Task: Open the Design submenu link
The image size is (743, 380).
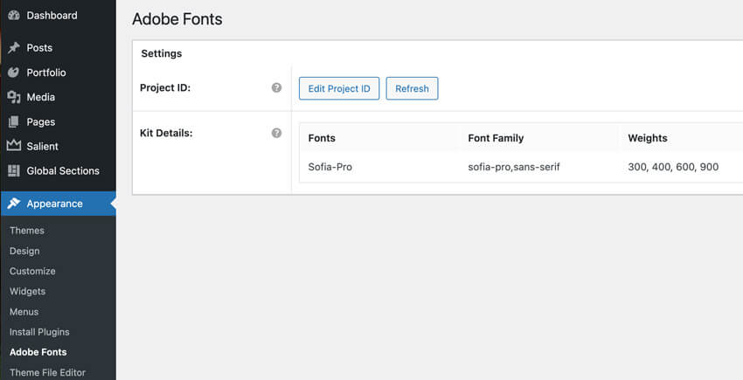Action: tap(24, 251)
